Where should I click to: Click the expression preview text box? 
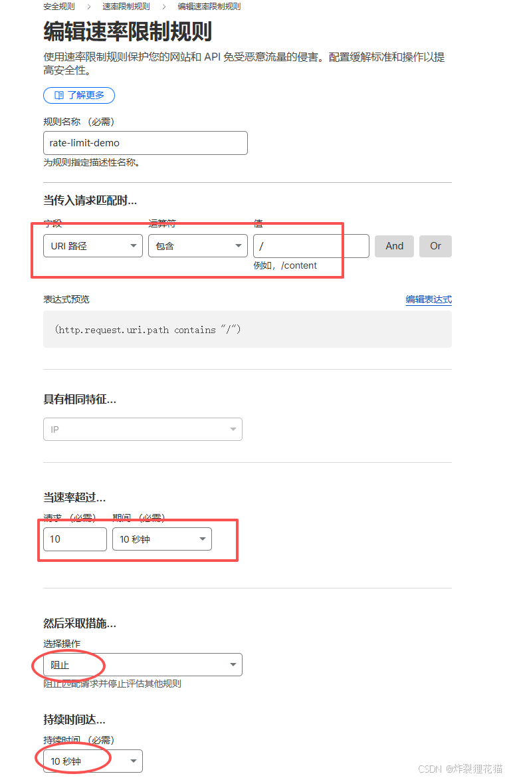pos(247,329)
